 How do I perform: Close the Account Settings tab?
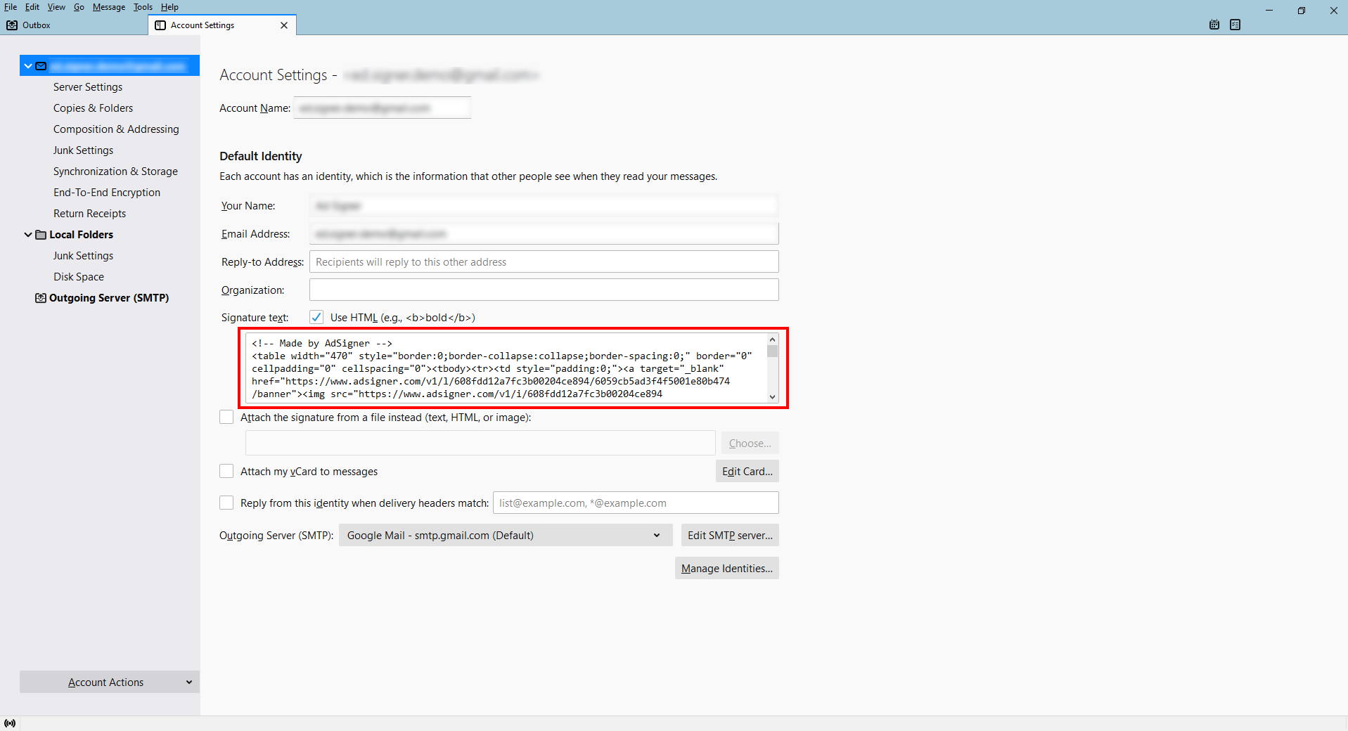click(x=284, y=25)
